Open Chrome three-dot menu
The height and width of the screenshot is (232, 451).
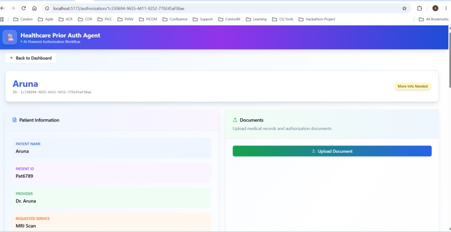tap(446, 8)
